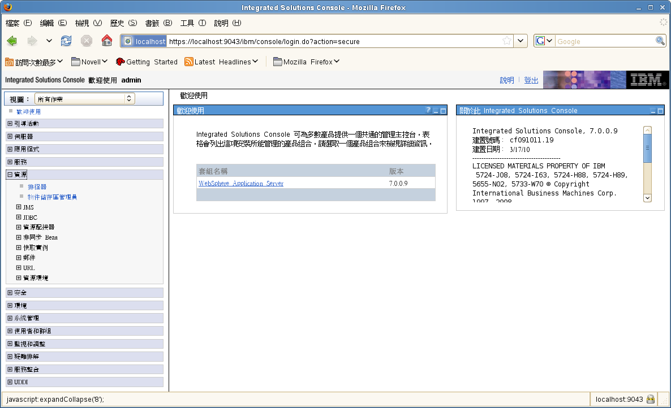Click the 物件儲存區管理員 link
671x408 pixels.
(52, 197)
